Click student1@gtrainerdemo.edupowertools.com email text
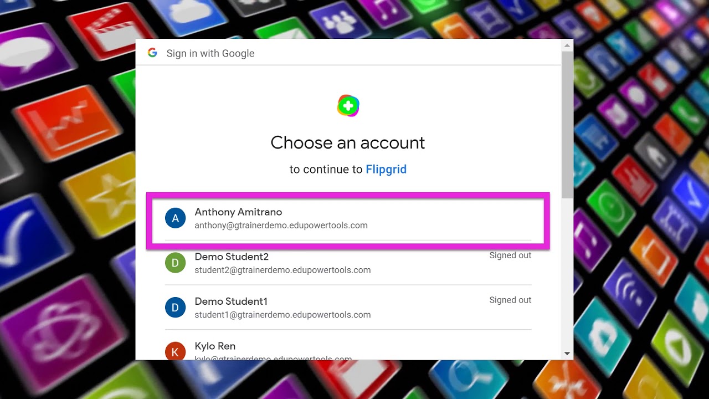Viewport: 709px width, 399px height. click(x=282, y=315)
